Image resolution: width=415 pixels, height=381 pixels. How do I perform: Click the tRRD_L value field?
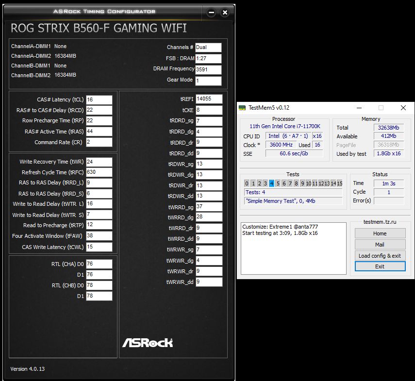coord(99,183)
